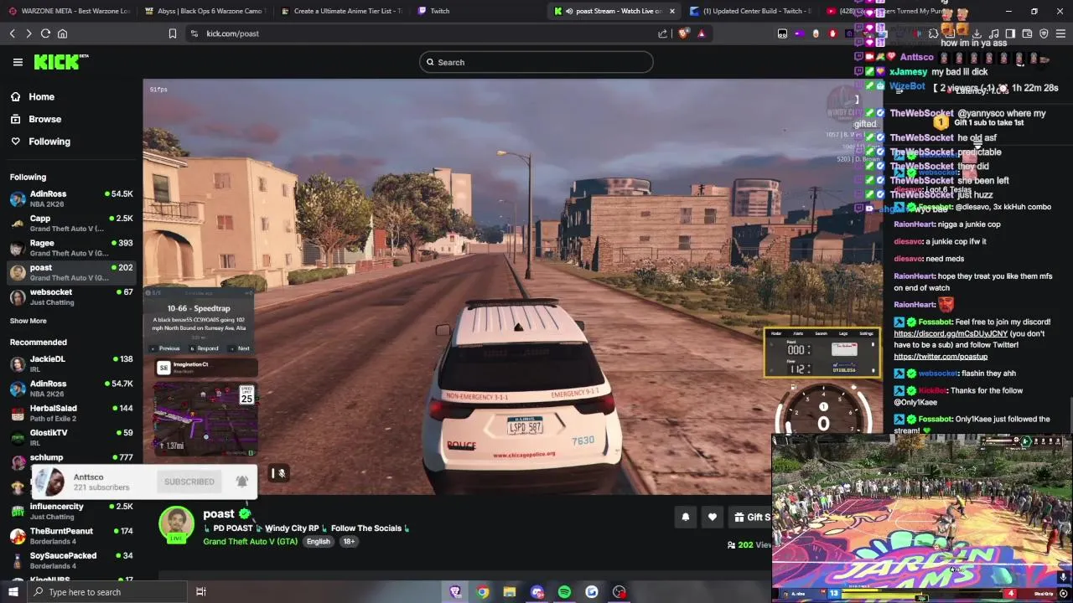Open Task View on the taskbar

pos(201,592)
